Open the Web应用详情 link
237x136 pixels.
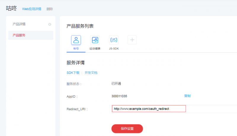32,9
